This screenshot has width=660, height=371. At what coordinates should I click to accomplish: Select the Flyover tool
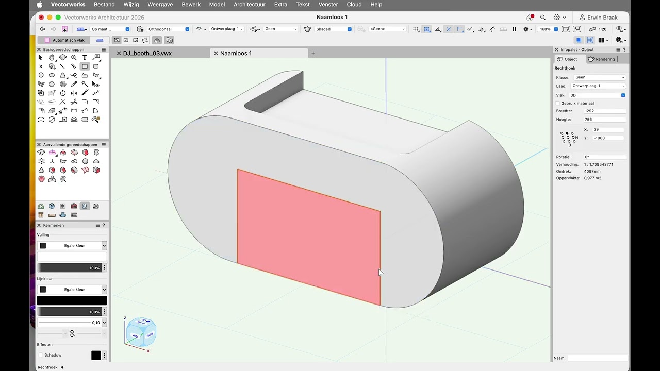point(63,58)
